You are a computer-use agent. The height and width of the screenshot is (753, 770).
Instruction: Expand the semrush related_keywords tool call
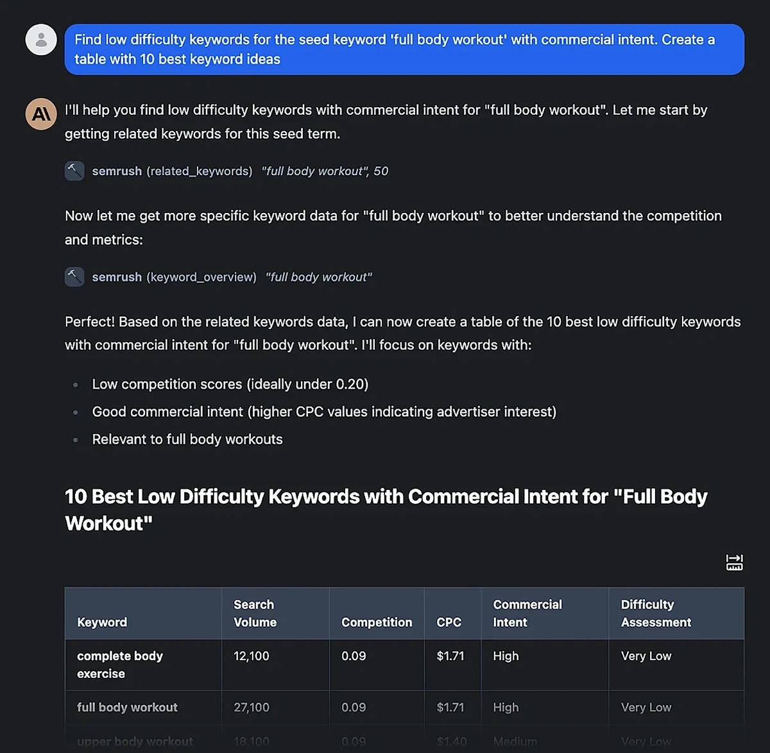pyautogui.click(x=172, y=171)
